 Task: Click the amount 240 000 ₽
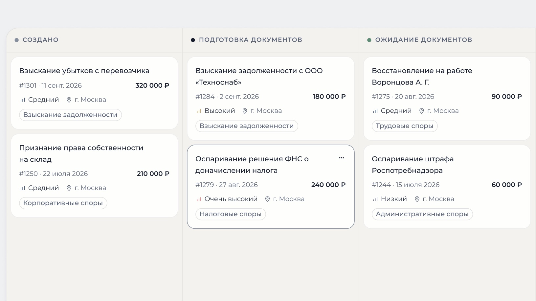(328, 185)
